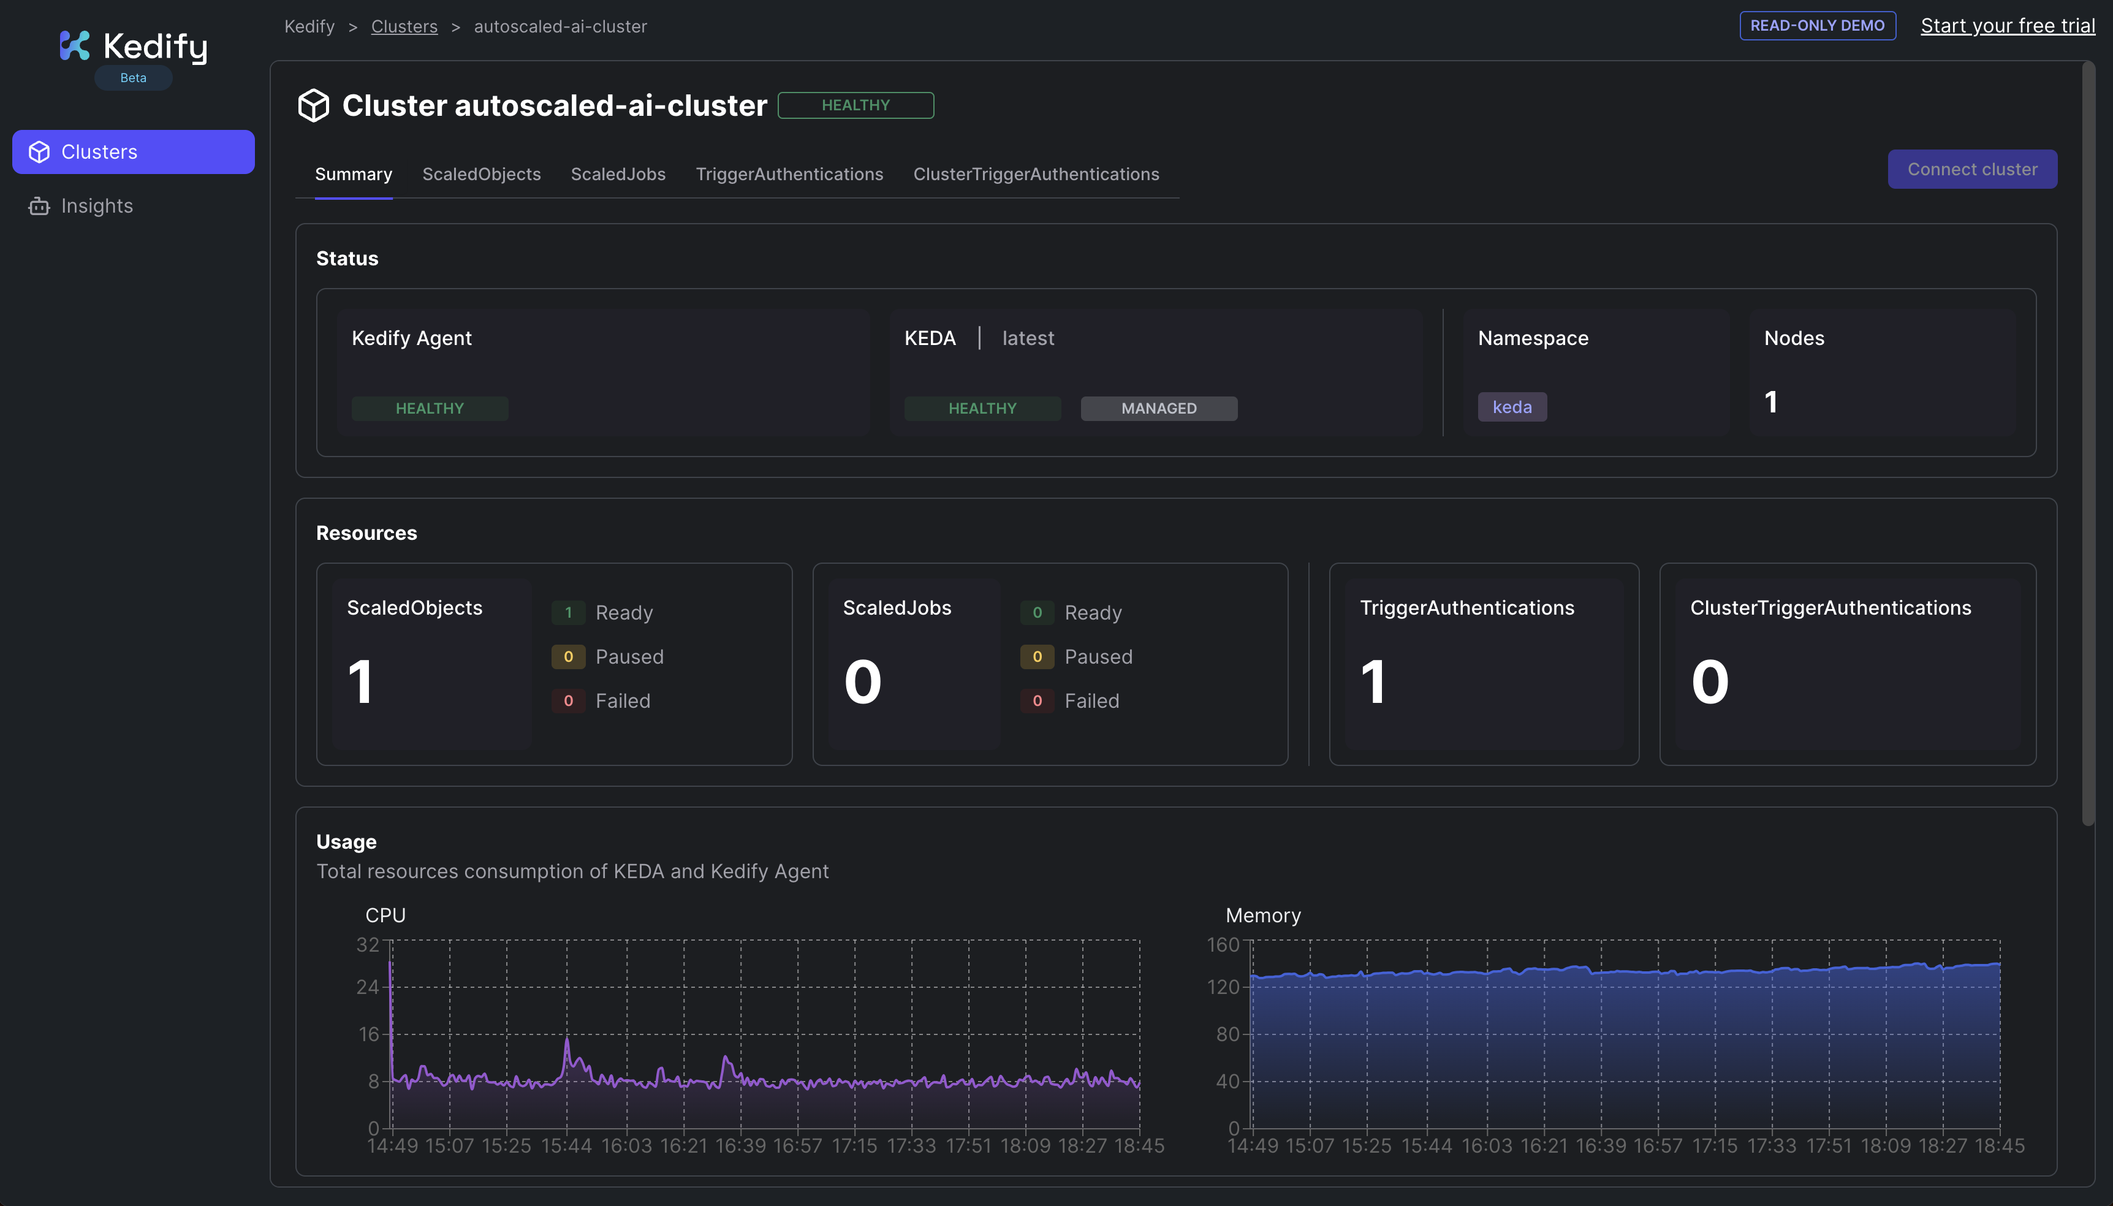Open the TriggerAuthentications resource card

(x=1484, y=664)
